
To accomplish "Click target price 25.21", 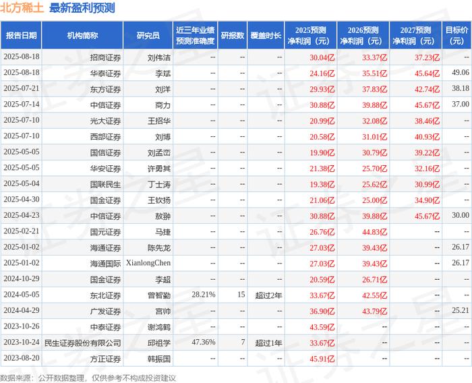I will point(461,310).
